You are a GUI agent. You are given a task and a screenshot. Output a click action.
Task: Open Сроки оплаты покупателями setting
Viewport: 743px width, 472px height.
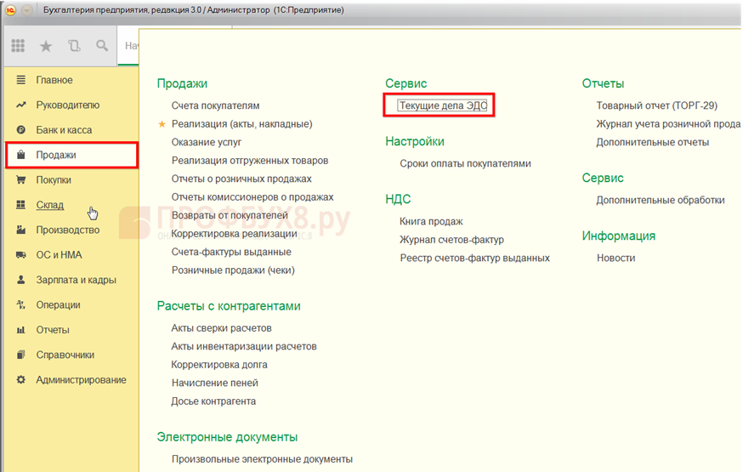click(x=465, y=163)
